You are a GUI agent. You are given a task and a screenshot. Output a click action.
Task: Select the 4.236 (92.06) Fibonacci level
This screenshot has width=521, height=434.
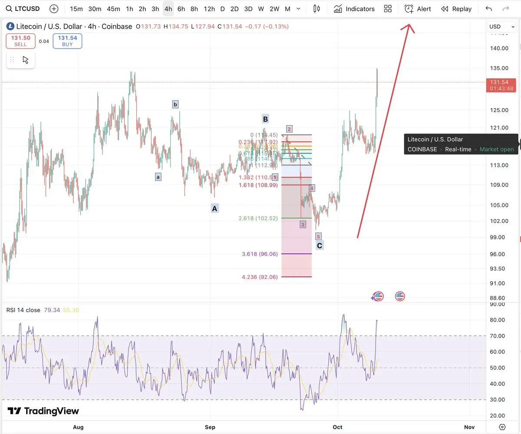260,277
